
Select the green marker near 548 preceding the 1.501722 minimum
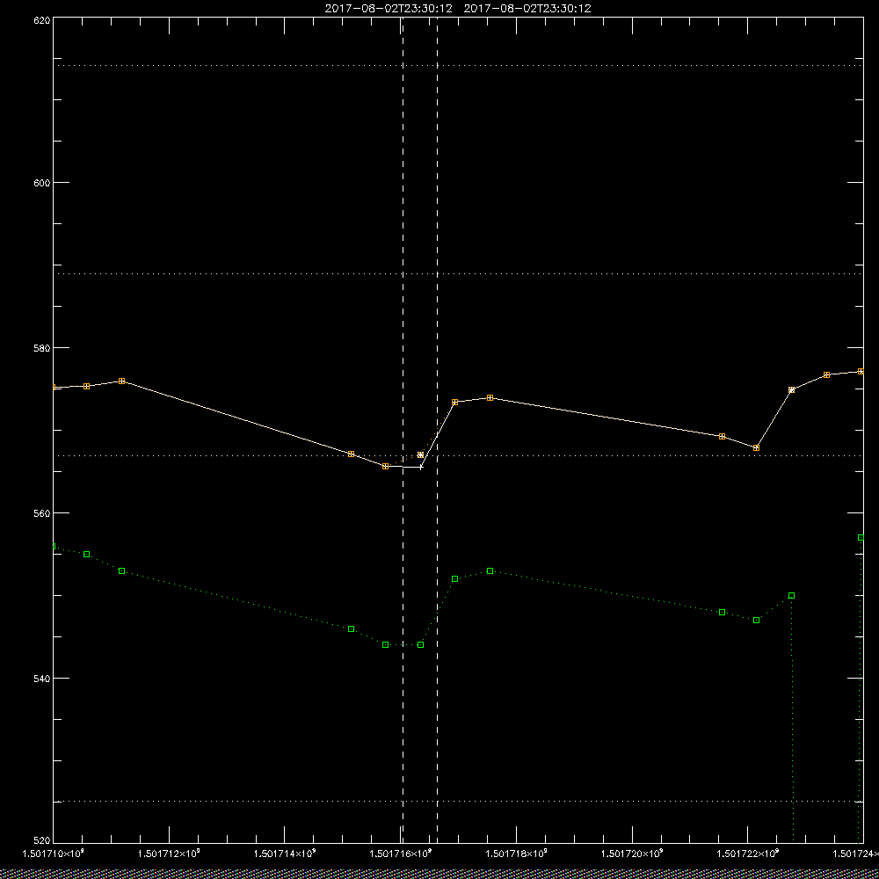[722, 612]
